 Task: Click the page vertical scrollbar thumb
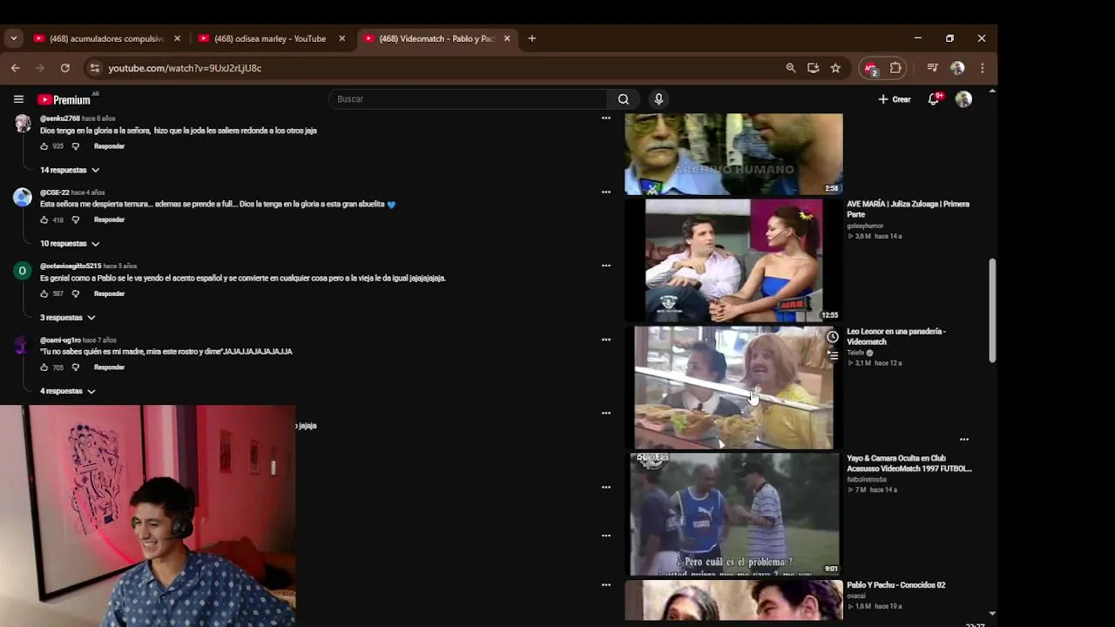[x=992, y=310]
